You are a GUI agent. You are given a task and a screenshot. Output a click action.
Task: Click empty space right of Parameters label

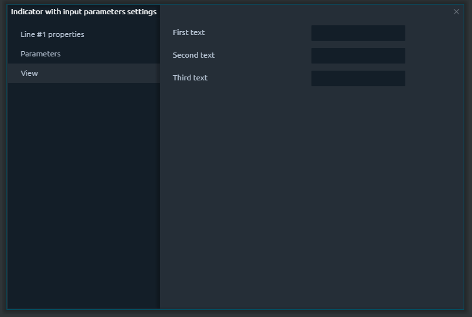117,54
